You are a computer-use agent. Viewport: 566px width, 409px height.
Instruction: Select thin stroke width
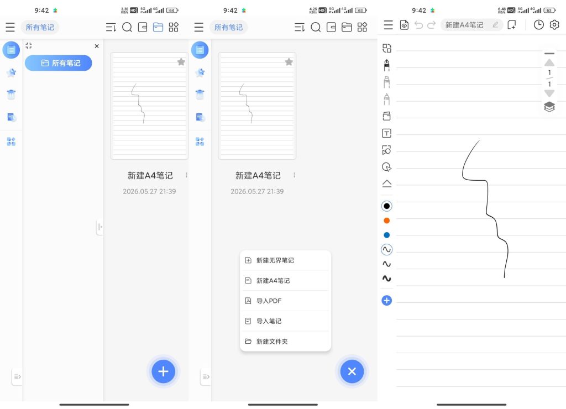(x=386, y=249)
